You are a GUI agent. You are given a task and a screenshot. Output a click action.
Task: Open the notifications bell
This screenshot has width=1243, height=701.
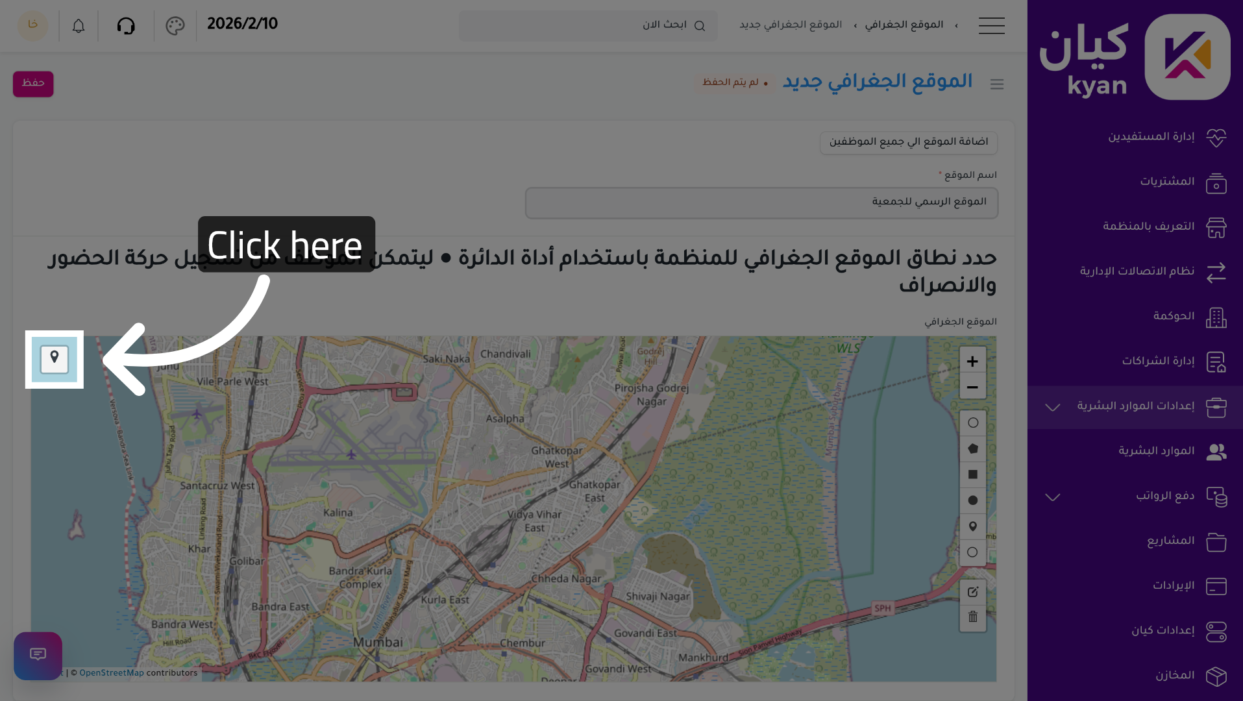click(x=79, y=26)
